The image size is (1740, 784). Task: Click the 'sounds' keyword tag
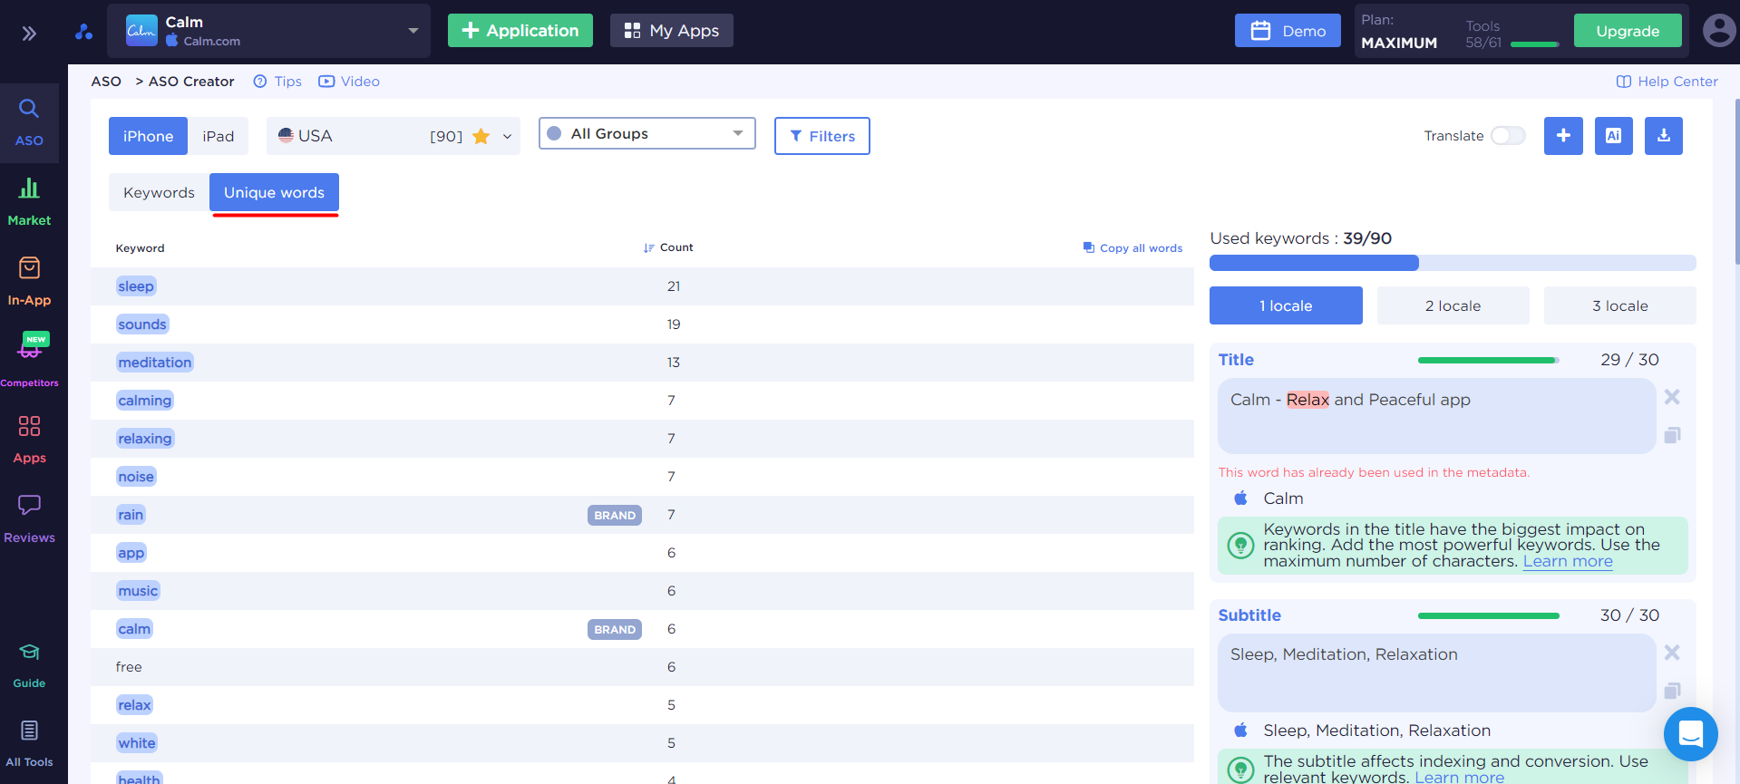(142, 324)
